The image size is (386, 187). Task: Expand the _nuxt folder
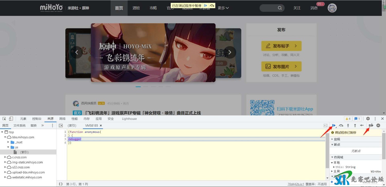click(x=8, y=142)
